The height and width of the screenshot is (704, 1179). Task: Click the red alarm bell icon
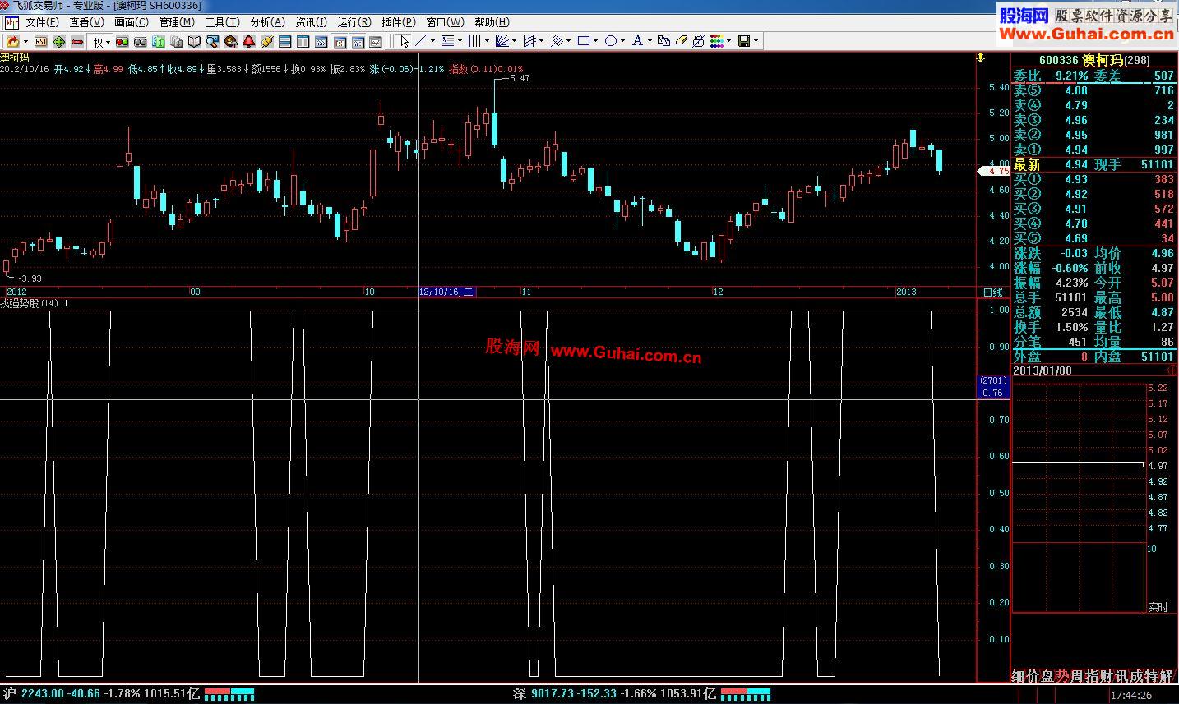point(249,42)
